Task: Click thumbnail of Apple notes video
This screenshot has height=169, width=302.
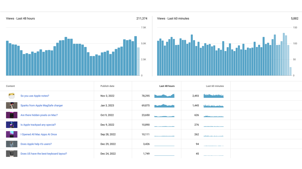Action: coord(11,96)
